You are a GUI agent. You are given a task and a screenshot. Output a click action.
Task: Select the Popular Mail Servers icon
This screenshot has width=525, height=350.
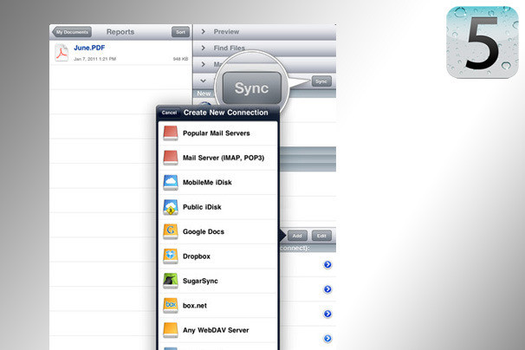click(x=170, y=133)
